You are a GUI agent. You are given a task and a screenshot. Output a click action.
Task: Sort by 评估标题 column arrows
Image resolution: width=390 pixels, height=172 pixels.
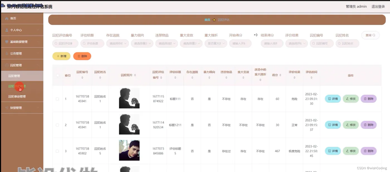coord(175,78)
